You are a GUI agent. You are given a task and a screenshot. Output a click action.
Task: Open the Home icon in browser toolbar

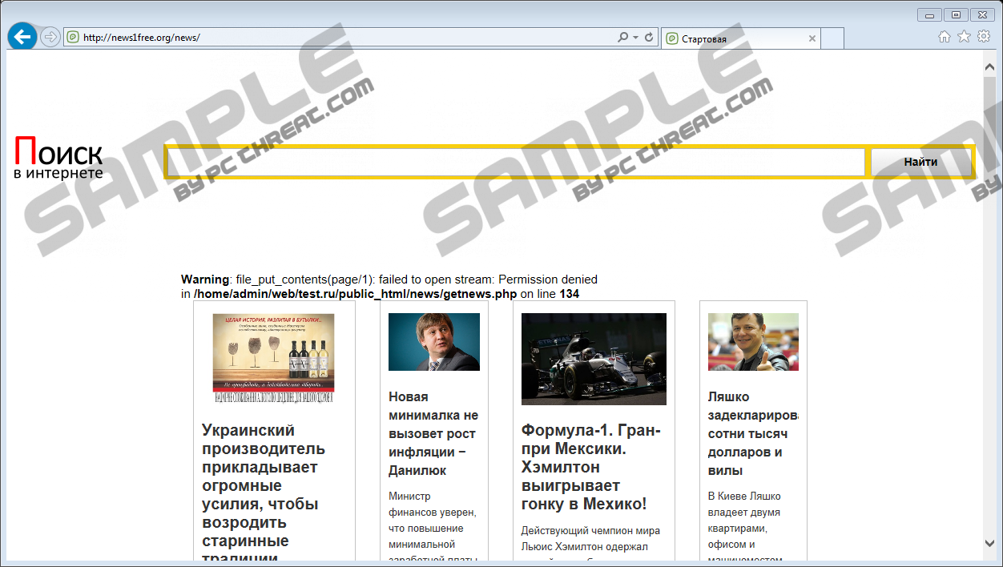tap(944, 37)
